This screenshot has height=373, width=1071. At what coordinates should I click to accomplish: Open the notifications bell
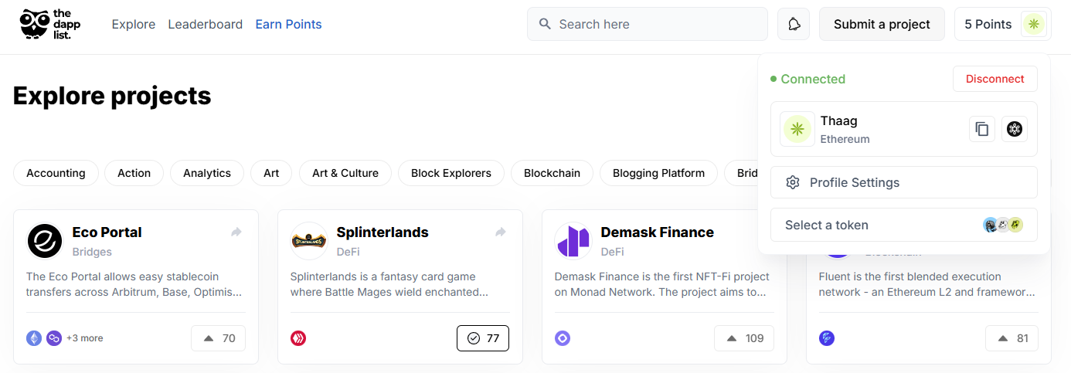(794, 24)
